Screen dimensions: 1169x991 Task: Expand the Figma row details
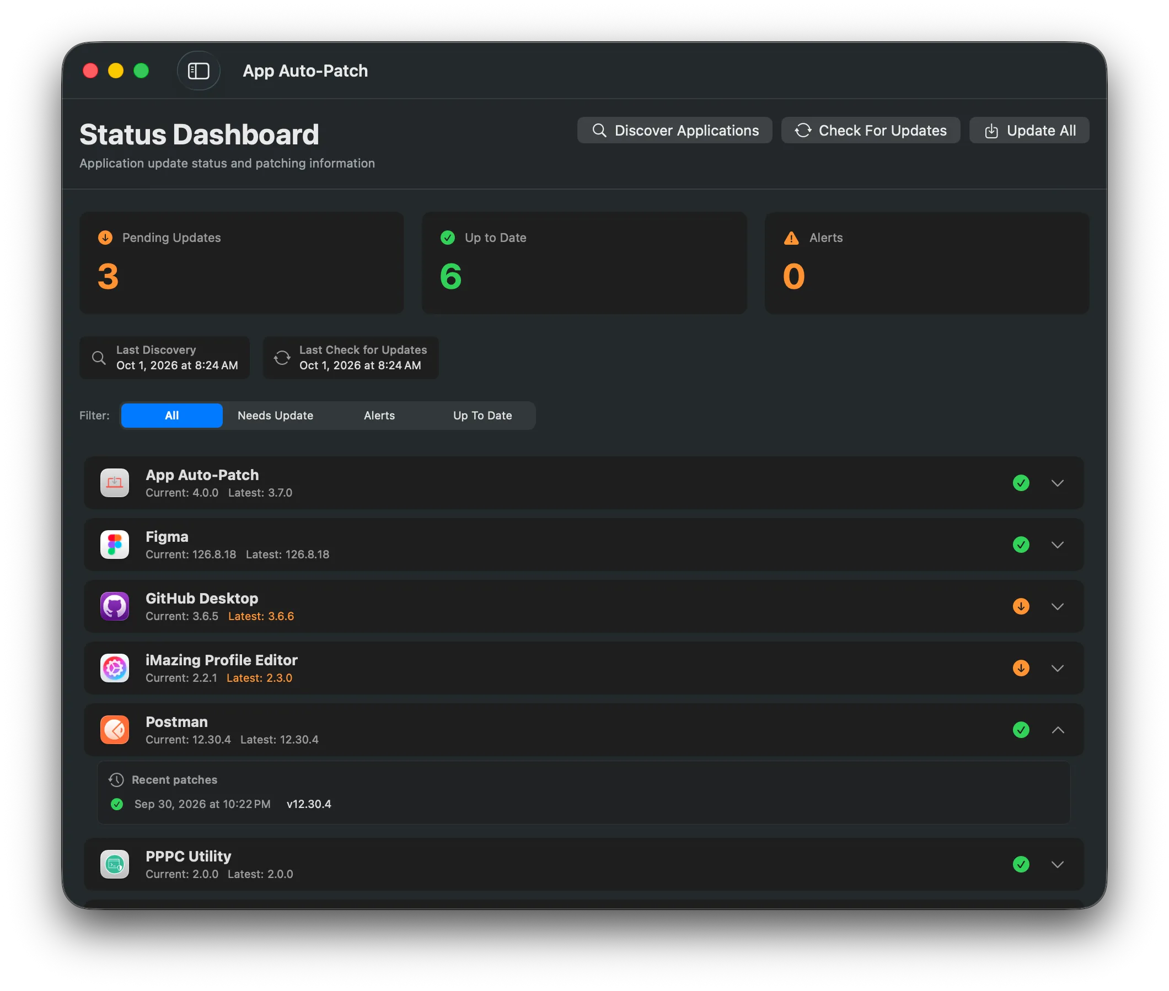[1058, 545]
